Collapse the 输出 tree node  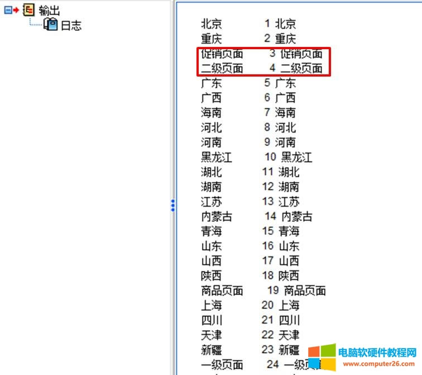[7, 11]
